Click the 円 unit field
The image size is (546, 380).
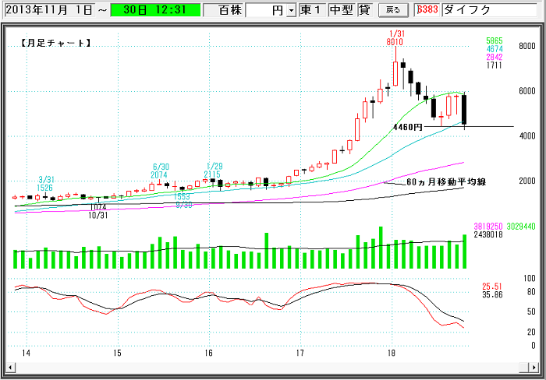point(267,10)
